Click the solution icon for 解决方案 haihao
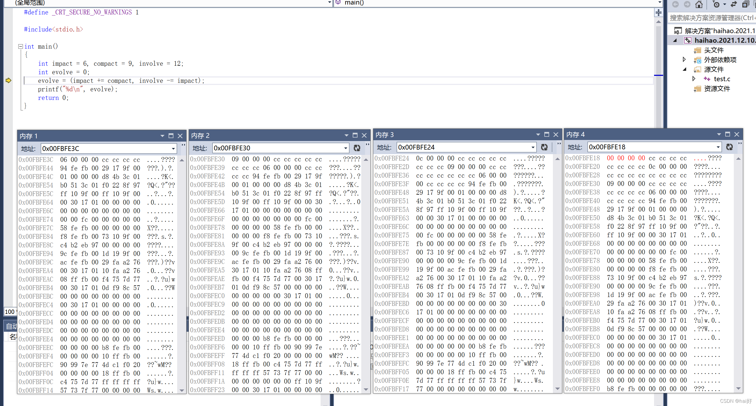The width and height of the screenshot is (756, 406). click(x=678, y=30)
